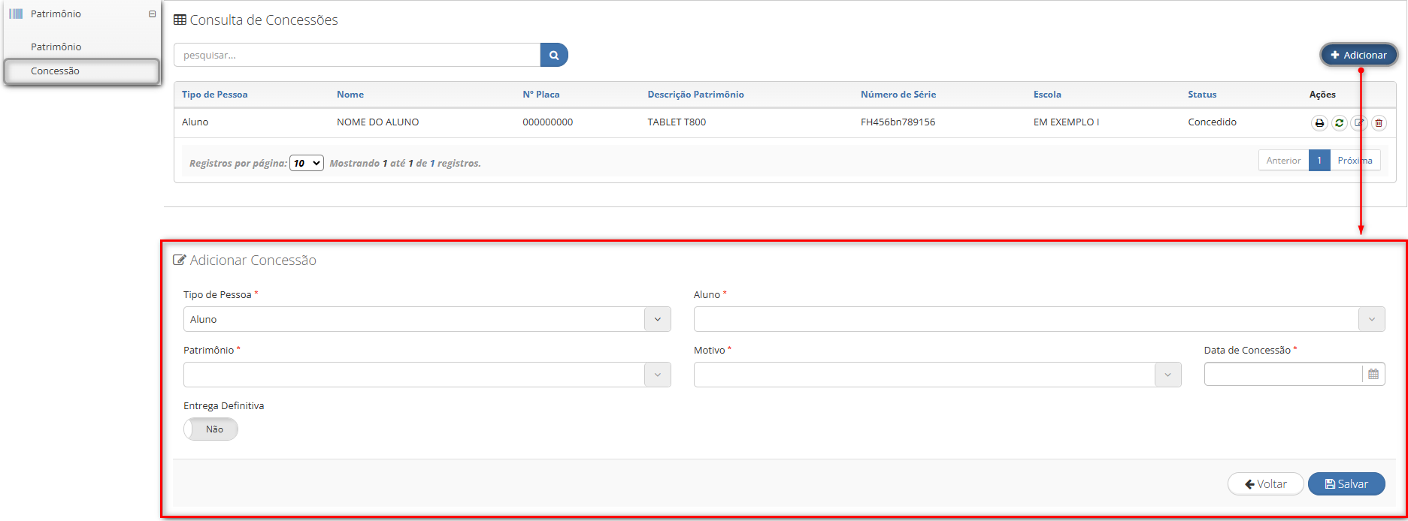Open the calendar picker for Data de Concessão
The height and width of the screenshot is (521, 1408).
coord(1373,374)
